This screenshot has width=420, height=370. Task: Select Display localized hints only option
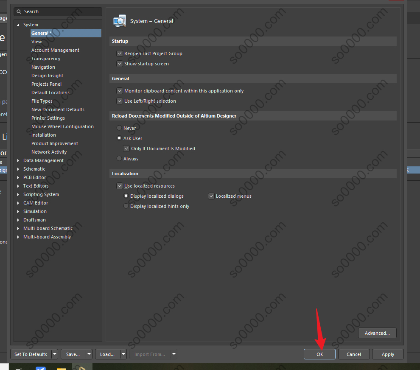click(126, 206)
